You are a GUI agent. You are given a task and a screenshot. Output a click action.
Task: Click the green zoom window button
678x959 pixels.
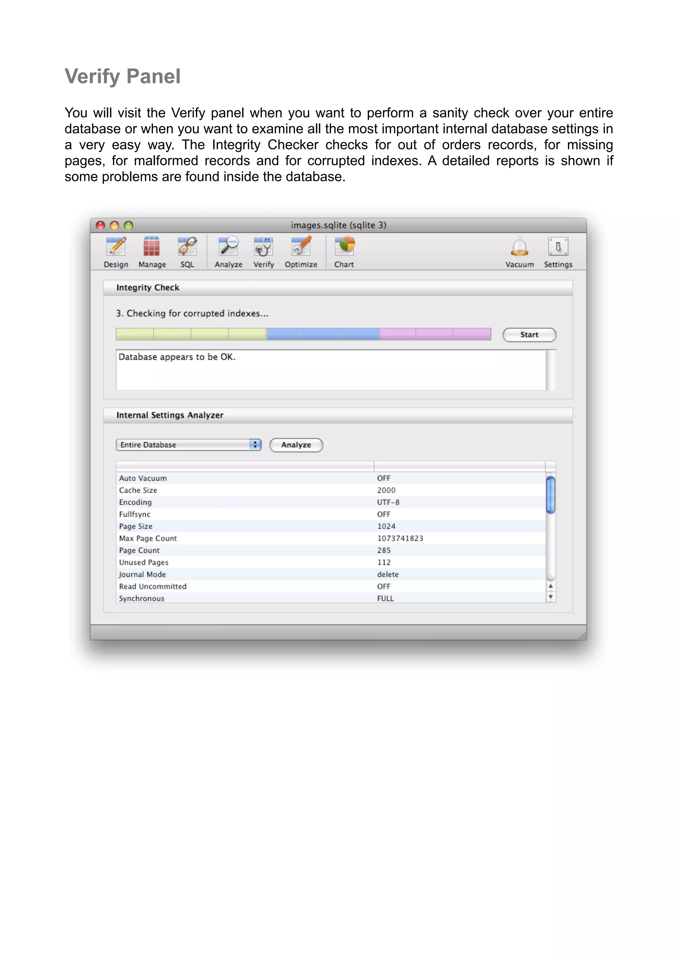(129, 226)
